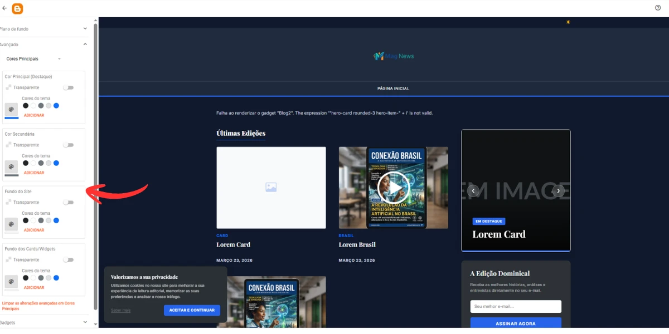
Task: Pick black theme color for Cor Principal
Action: (x=26, y=106)
